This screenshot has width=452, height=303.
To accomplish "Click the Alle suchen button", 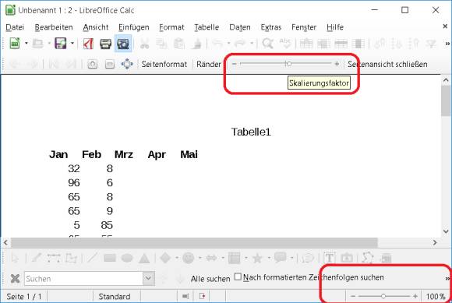I will click(x=210, y=279).
